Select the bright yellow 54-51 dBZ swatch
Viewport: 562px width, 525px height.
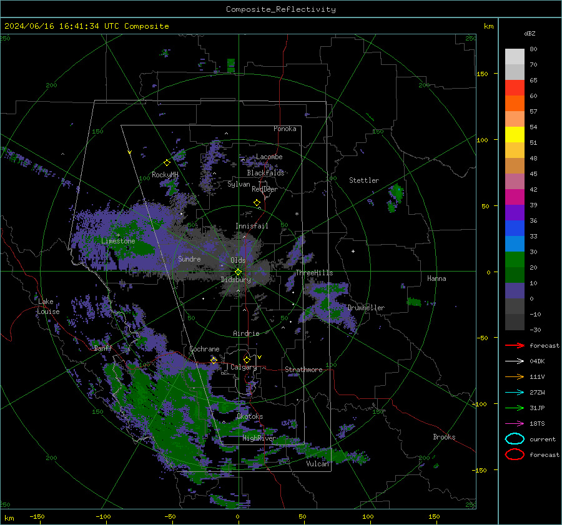(x=515, y=135)
